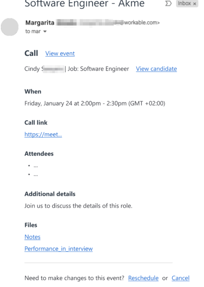Click Reschedule to change the event
204x287 pixels.
click(x=143, y=278)
